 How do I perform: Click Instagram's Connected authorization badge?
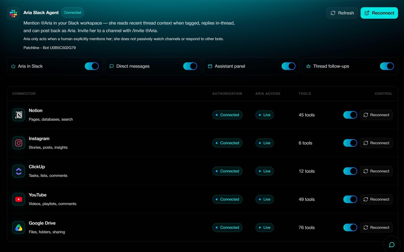point(227,143)
